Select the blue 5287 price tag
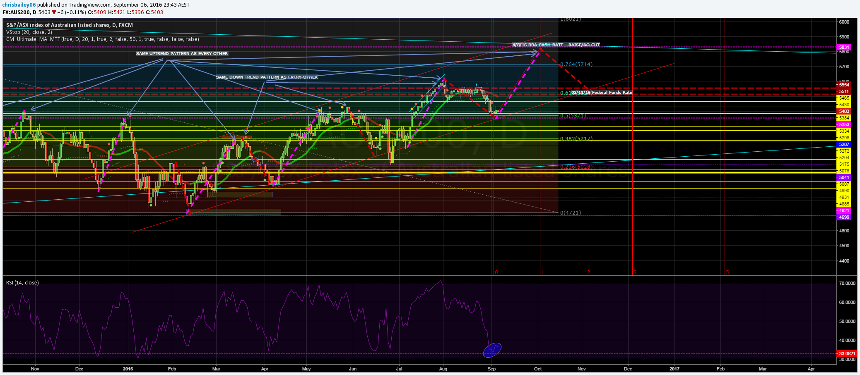 [844, 144]
